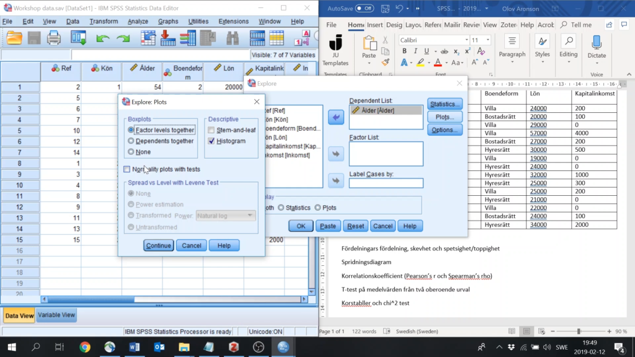The image size is (635, 357).
Task: Click the Windows Start button
Action: pos(12,347)
